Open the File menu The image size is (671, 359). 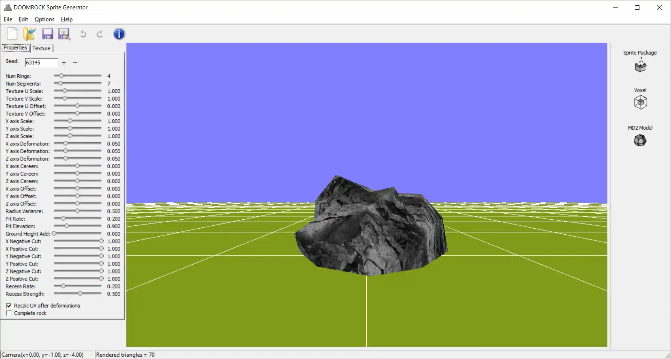point(8,19)
